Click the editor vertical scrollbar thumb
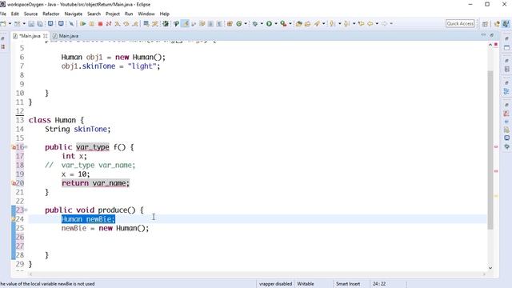Viewport: 512px width, 288px height. (490, 150)
